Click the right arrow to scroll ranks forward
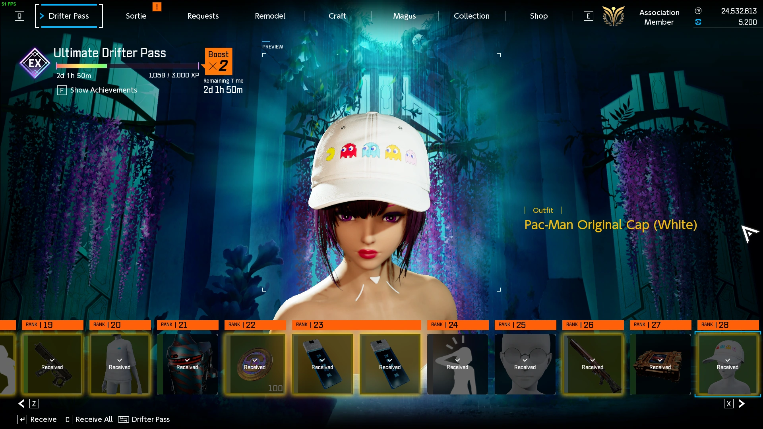This screenshot has width=763, height=429. point(742,404)
